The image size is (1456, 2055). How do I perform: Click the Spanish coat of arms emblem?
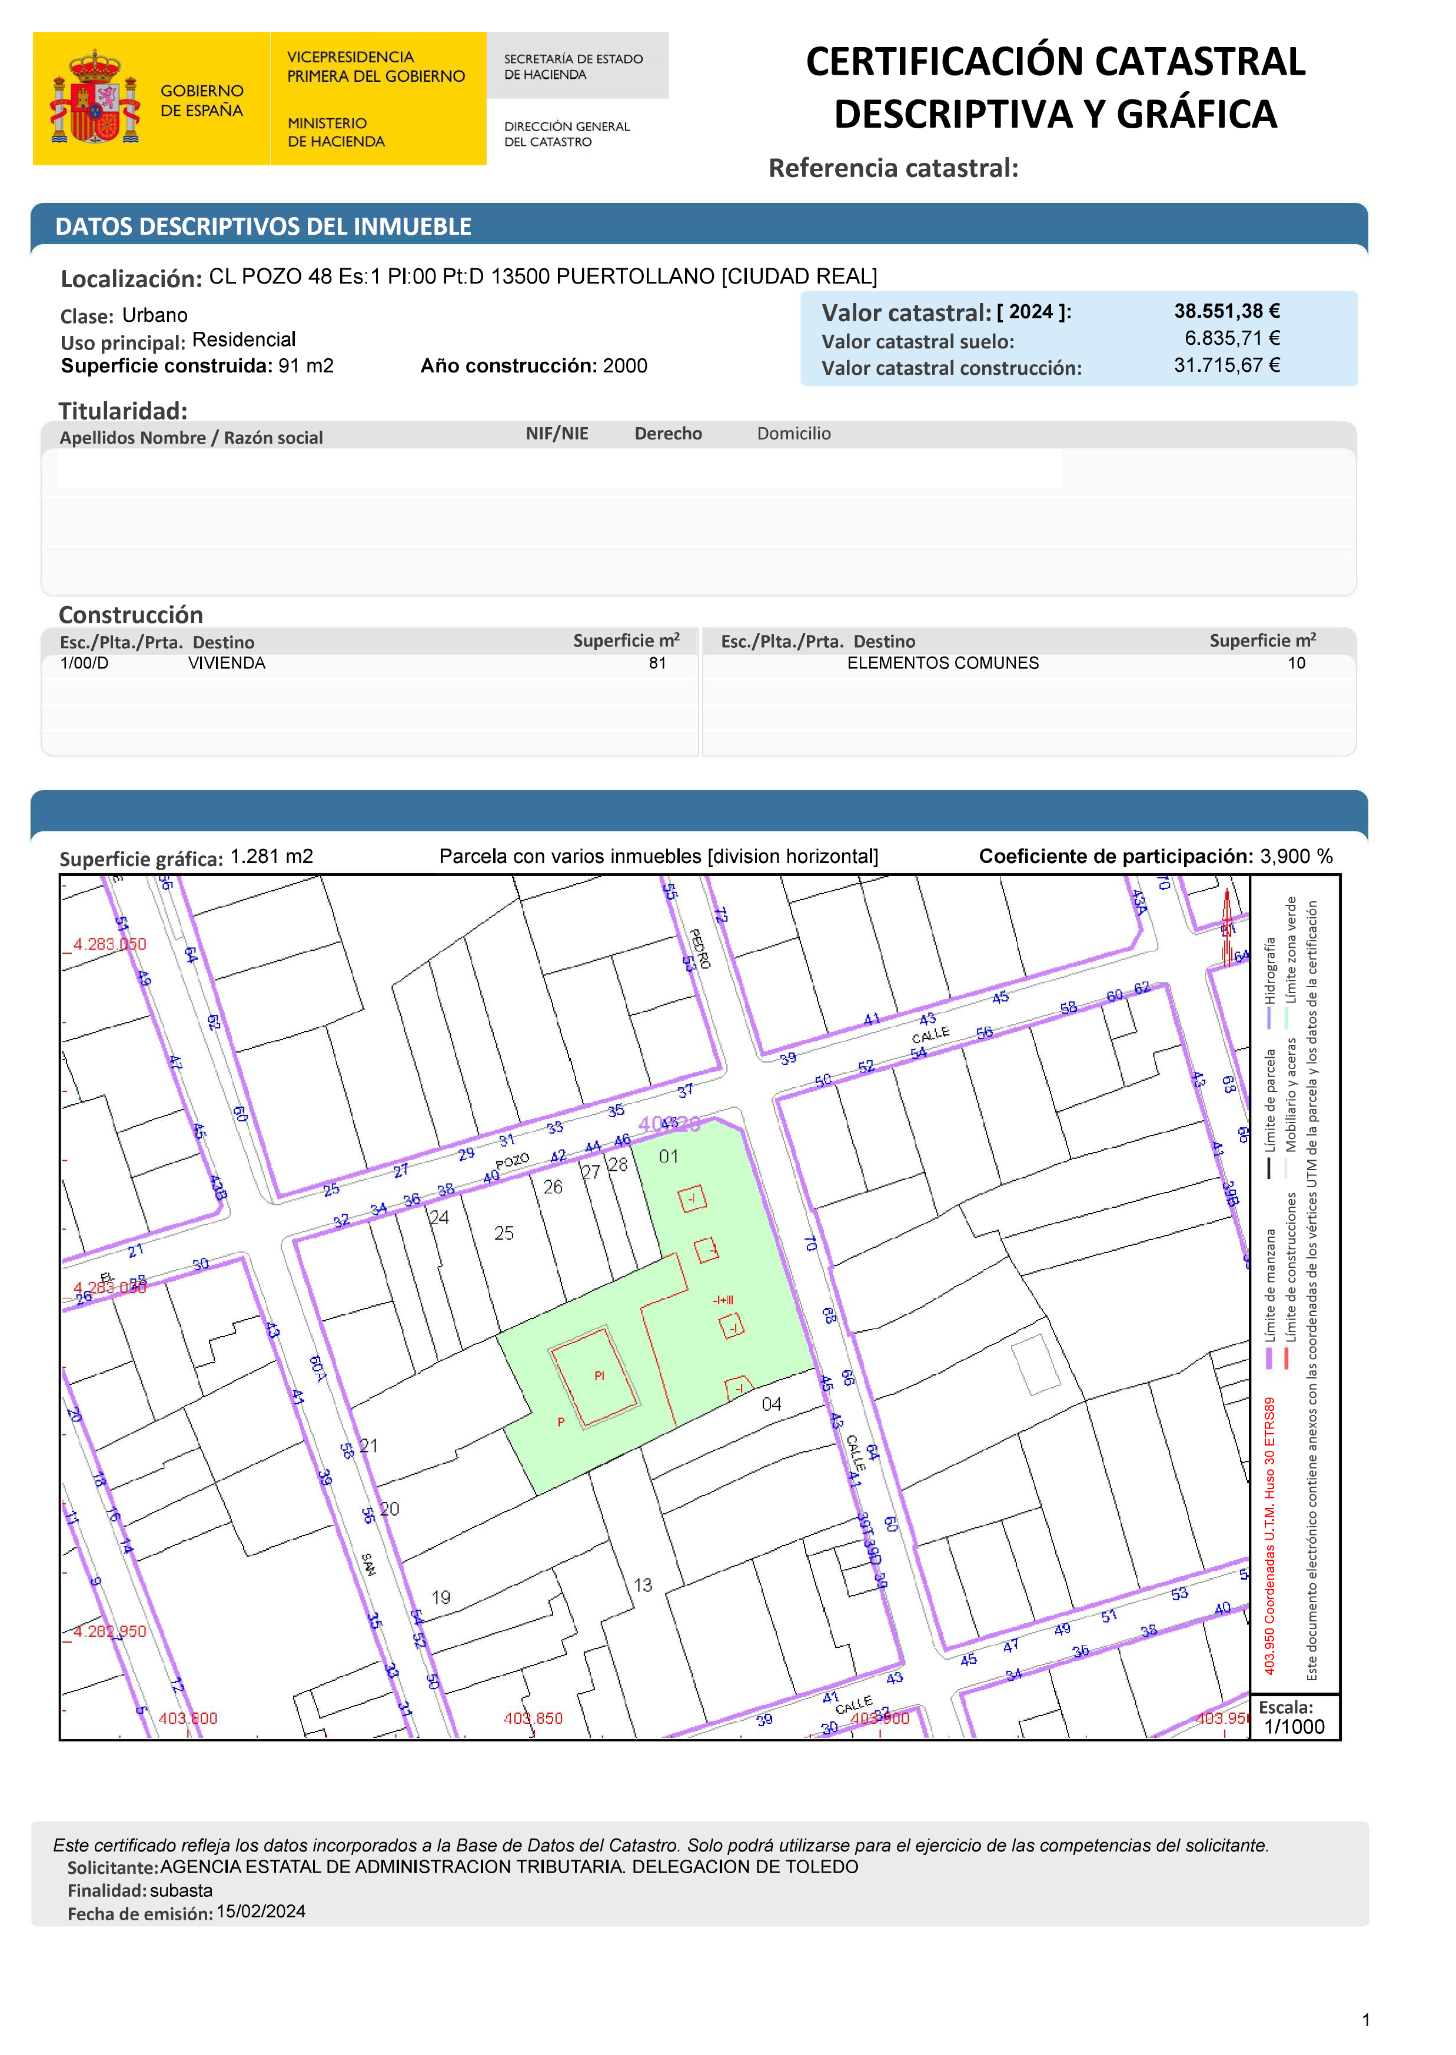tap(94, 98)
